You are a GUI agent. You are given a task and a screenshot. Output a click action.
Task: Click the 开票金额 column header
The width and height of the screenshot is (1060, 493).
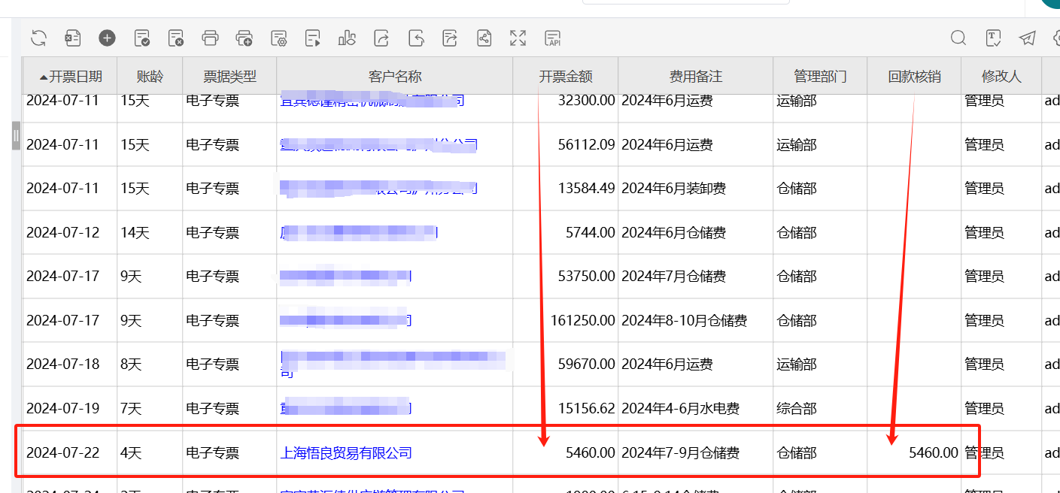pos(566,76)
